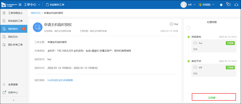Screen dimensions: 241x104
Task: Click the headset support icon
Action: 236,5
